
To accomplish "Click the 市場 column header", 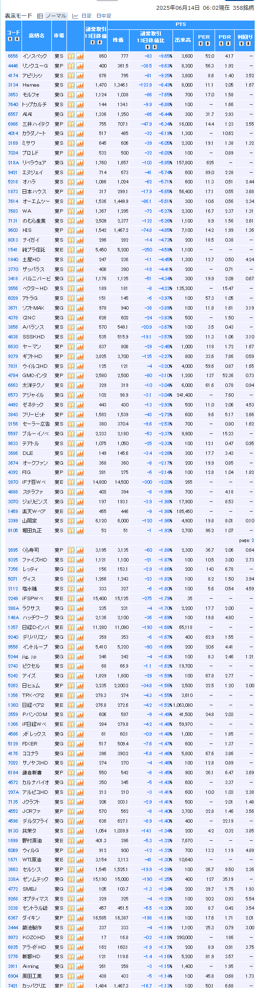I will 59,36.
